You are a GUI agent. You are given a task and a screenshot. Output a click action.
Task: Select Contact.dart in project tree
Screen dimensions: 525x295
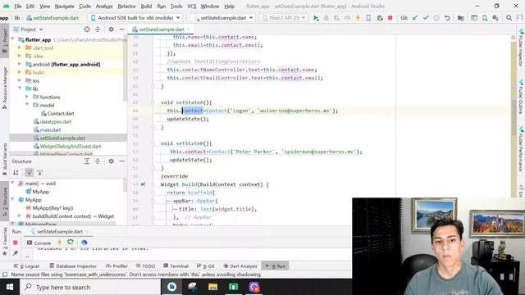[x=61, y=113]
